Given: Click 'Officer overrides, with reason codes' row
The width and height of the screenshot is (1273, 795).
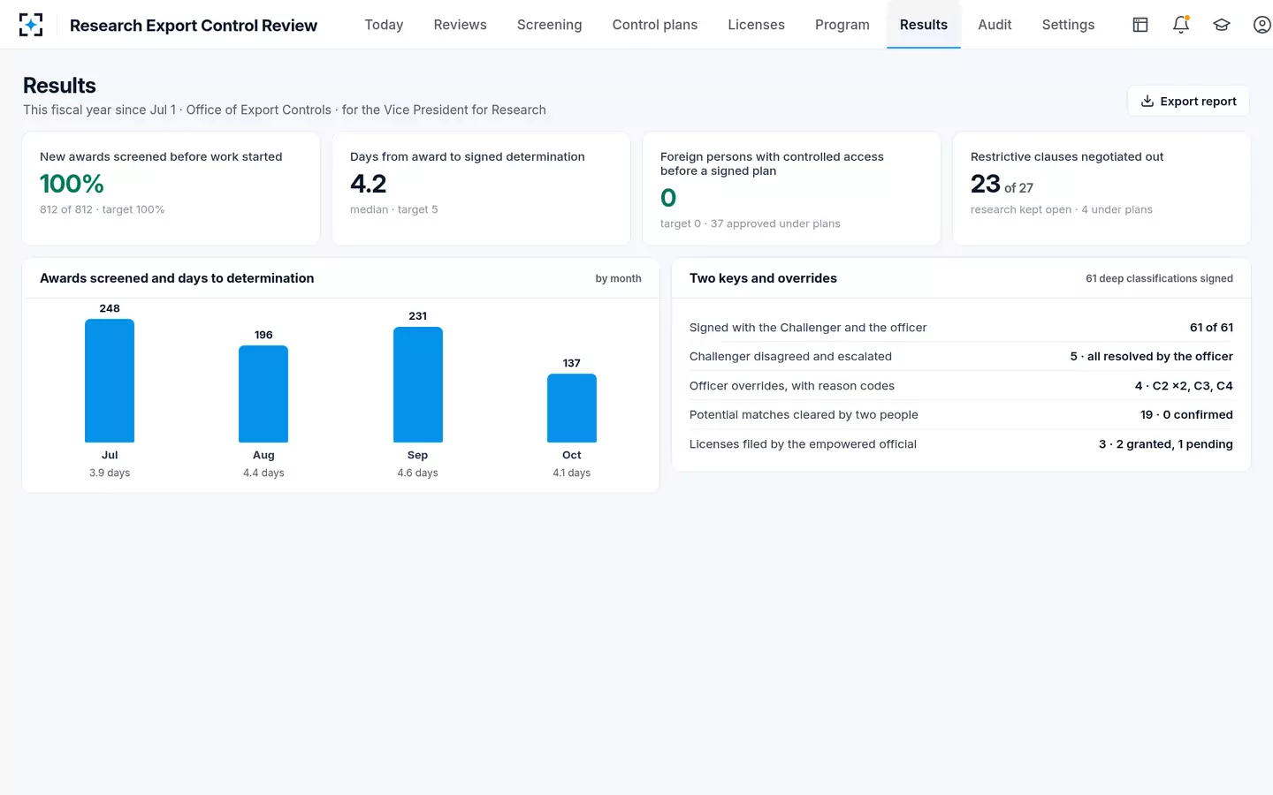Looking at the screenshot, I should [961, 385].
